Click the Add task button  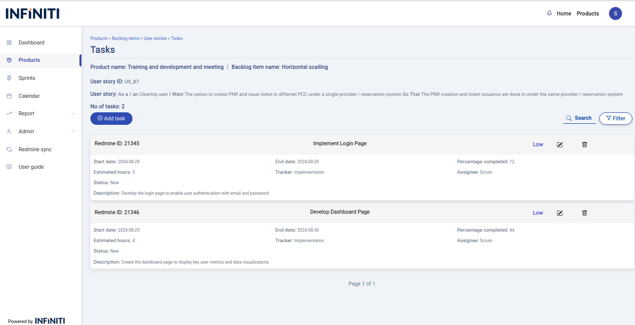click(111, 118)
